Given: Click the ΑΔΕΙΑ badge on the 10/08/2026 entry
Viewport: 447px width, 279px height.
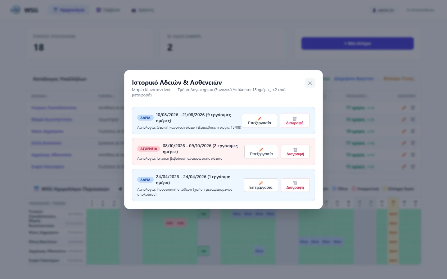Looking at the screenshot, I should [x=145, y=118].
